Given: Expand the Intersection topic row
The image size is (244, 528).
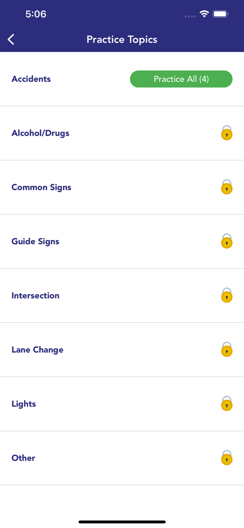Looking at the screenshot, I should [106, 295].
